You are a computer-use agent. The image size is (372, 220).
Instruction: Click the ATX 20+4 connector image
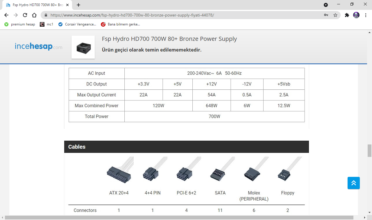[120, 170]
